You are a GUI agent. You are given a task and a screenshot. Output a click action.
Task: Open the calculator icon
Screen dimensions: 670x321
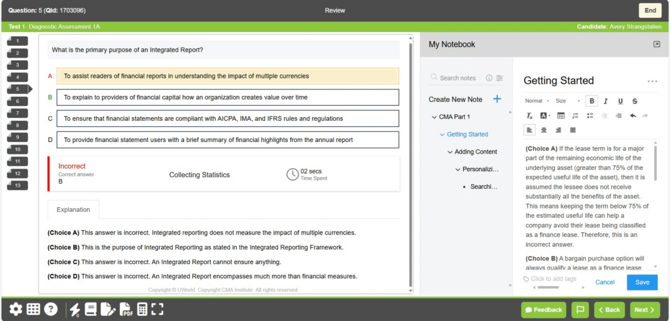pos(142,309)
